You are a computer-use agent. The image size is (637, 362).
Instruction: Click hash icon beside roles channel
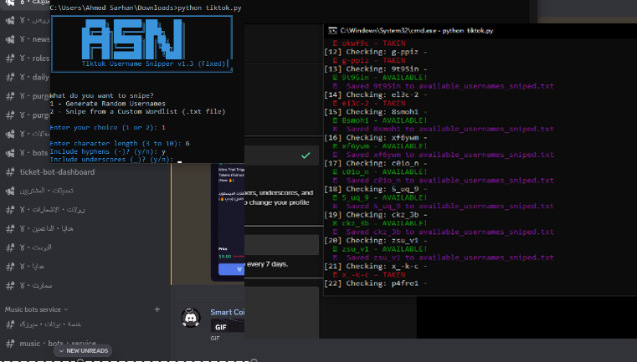tap(10, 59)
